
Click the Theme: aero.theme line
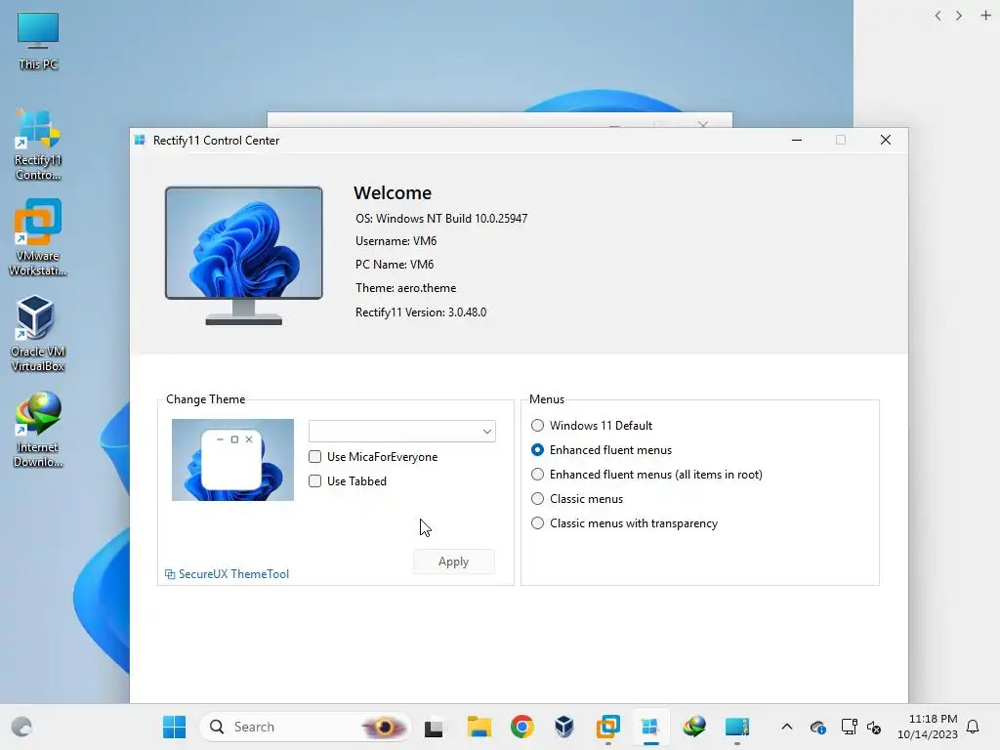(405, 288)
